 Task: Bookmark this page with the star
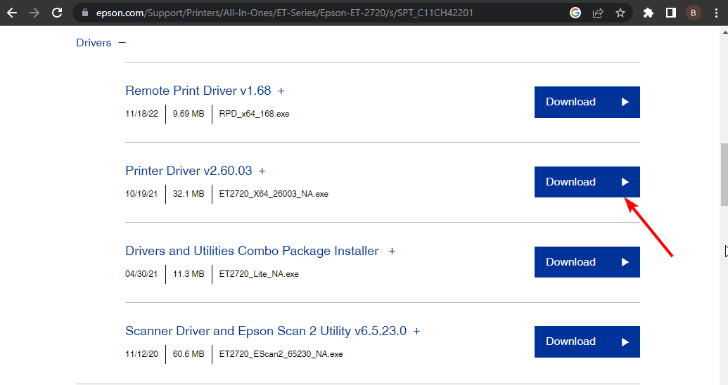click(620, 13)
